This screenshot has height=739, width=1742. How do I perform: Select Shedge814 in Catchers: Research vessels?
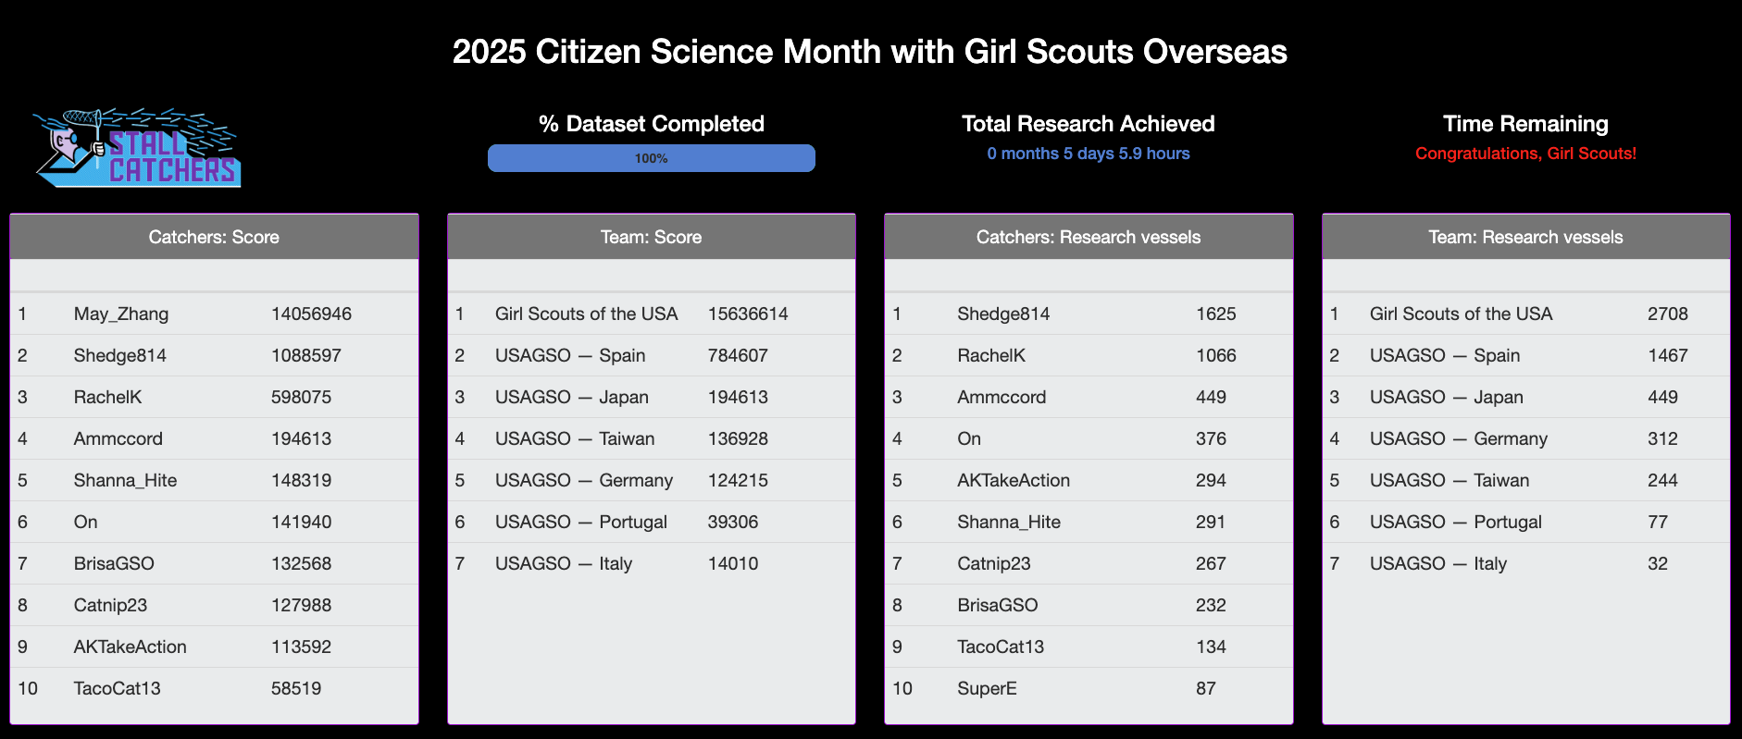pyautogui.click(x=1003, y=314)
